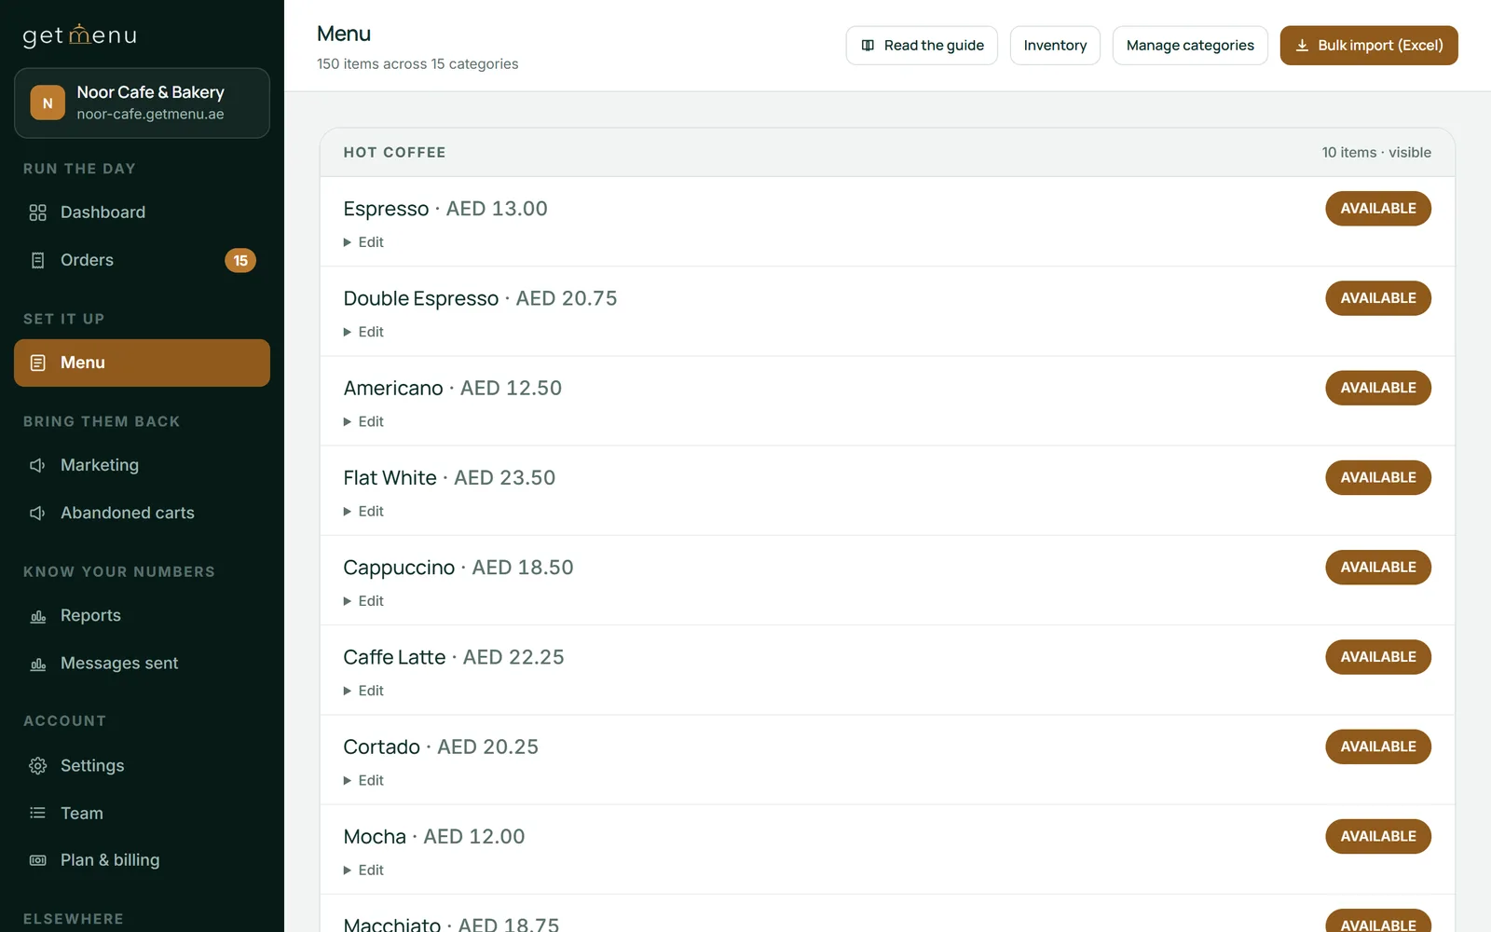Click the Hot Coffee category header
This screenshot has width=1491, height=932.
tap(887, 153)
